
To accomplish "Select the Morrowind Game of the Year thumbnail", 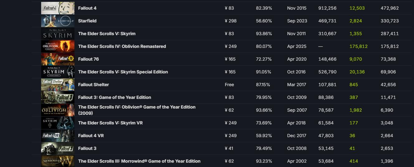I will click(58, 161).
